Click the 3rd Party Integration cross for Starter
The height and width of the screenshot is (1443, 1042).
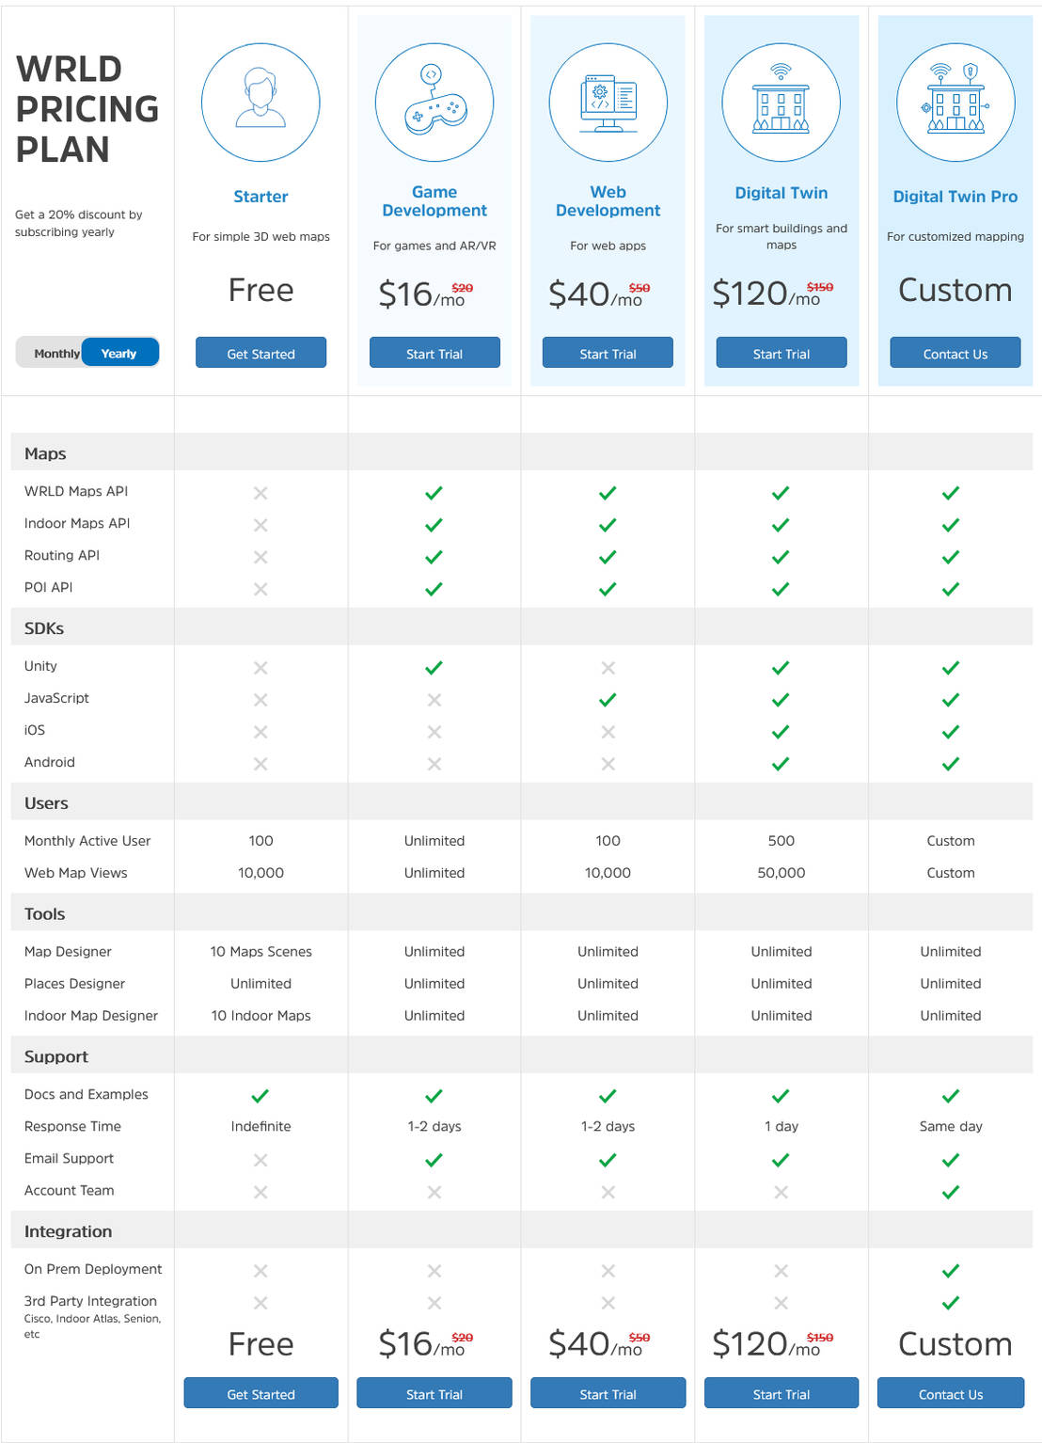click(260, 1303)
